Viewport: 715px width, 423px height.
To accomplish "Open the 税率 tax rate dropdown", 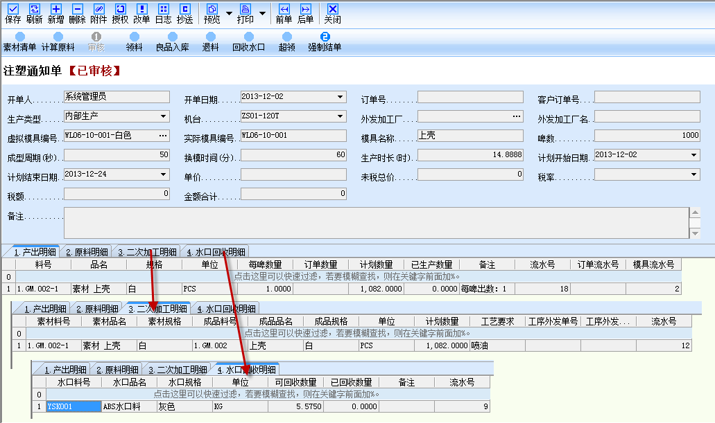I will 694,174.
